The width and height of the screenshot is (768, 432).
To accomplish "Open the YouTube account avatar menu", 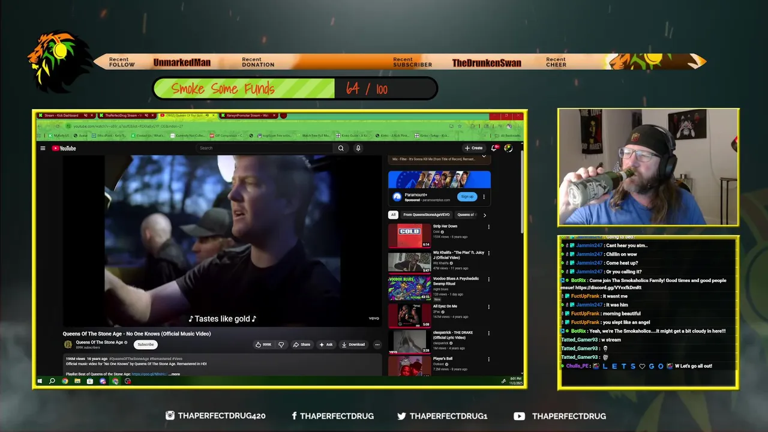I will click(508, 148).
